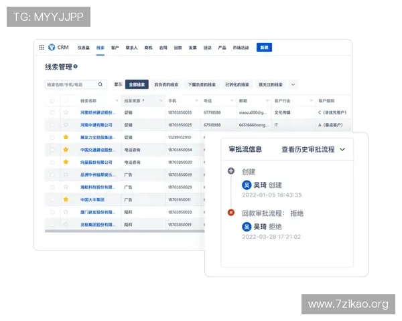
Task: Open the 手机 column filter arrow
Action: [x=196, y=101]
